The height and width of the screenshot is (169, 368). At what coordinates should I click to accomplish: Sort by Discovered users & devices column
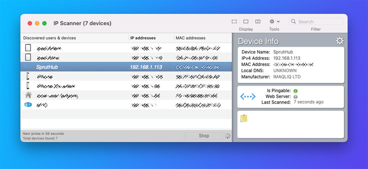[50, 38]
